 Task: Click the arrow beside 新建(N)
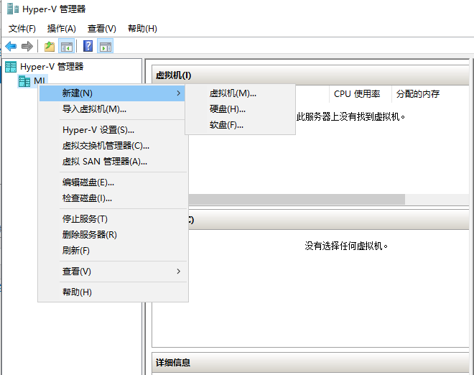coord(179,93)
